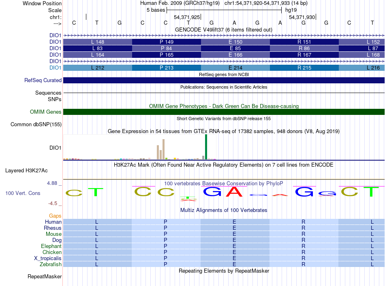Click the E 214 codon box
This screenshot has width=385, height=286.
click(x=235, y=68)
